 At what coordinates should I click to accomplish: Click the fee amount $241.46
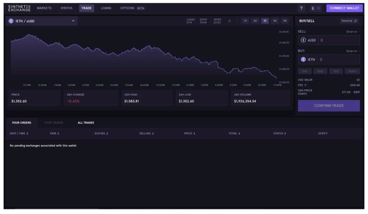coord(355,85)
